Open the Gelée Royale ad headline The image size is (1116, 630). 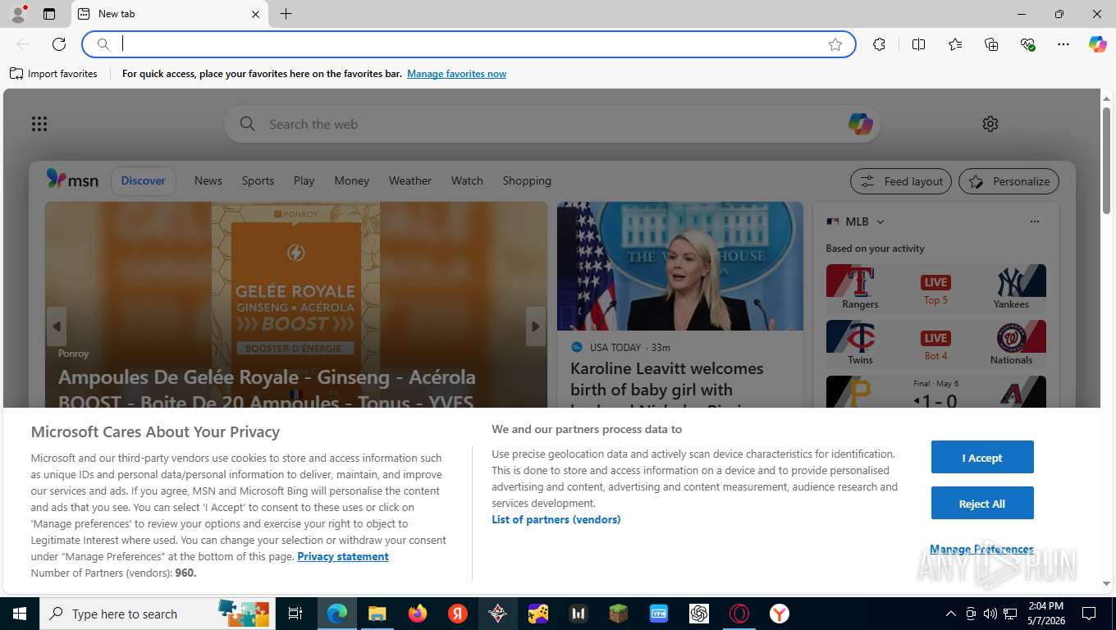pos(267,390)
